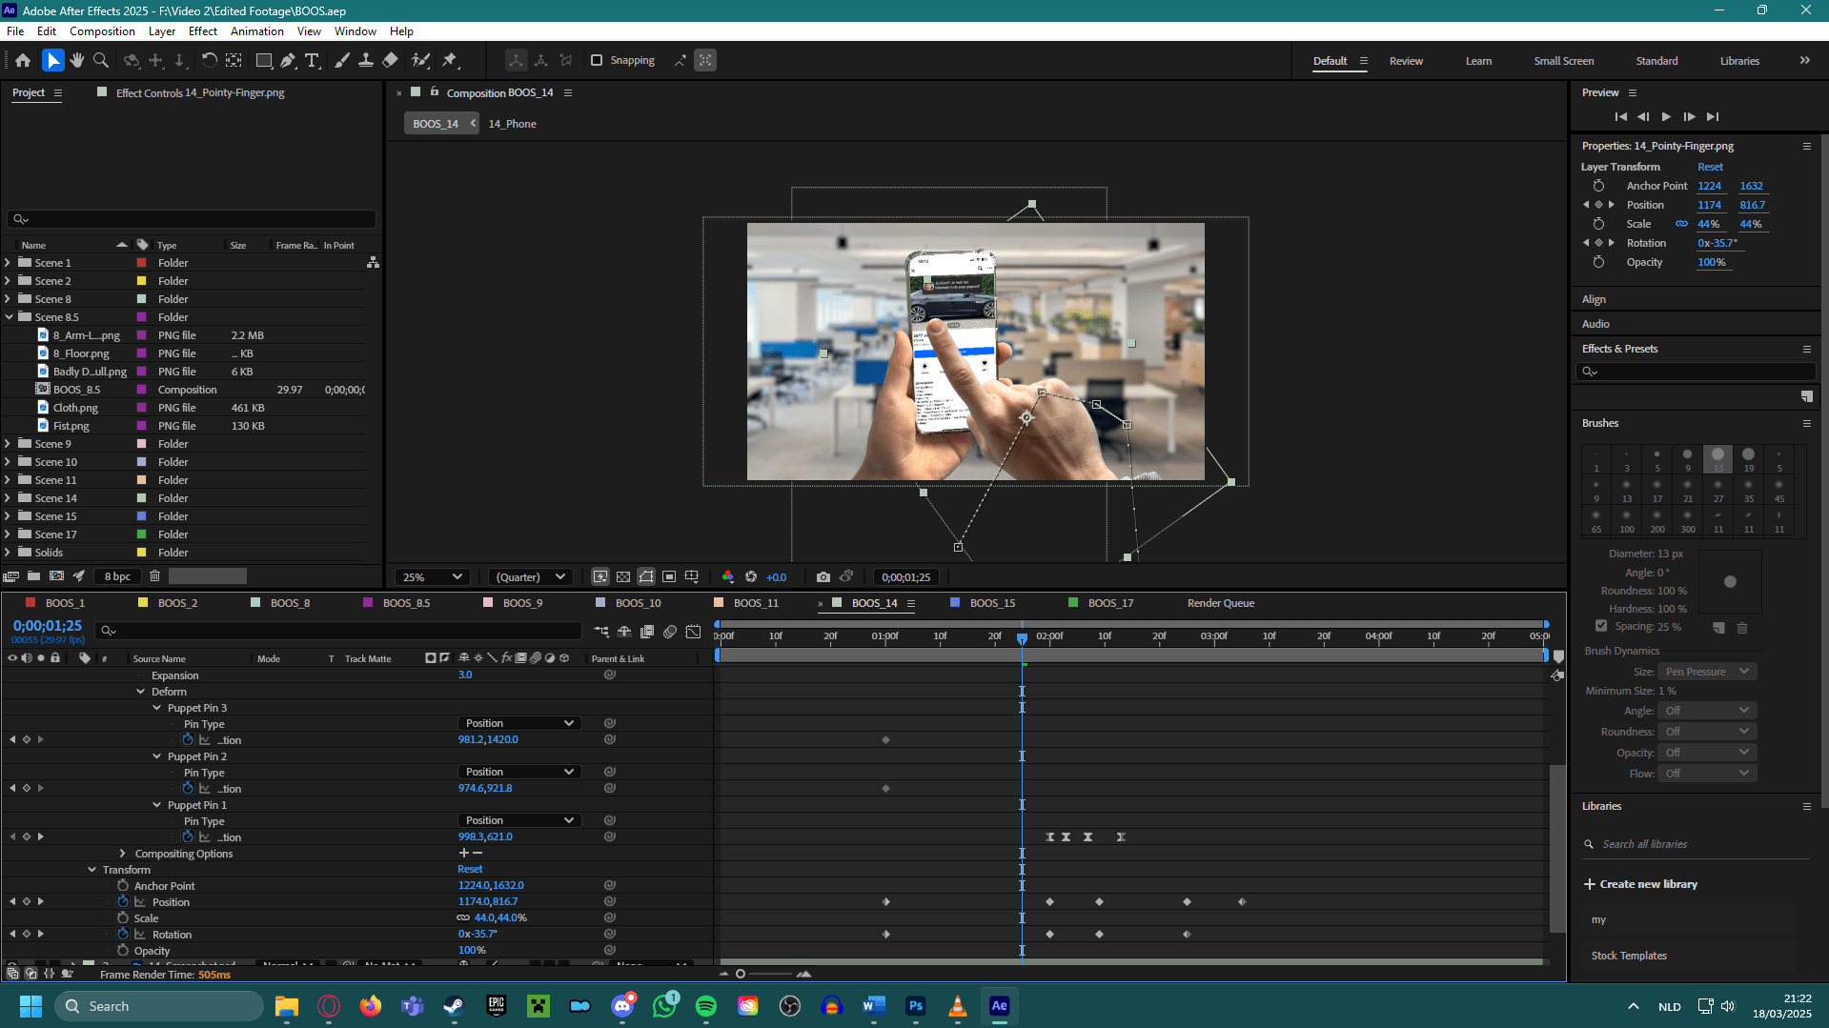
Task: Select the Hand tool in toolbar
Action: [x=77, y=60]
